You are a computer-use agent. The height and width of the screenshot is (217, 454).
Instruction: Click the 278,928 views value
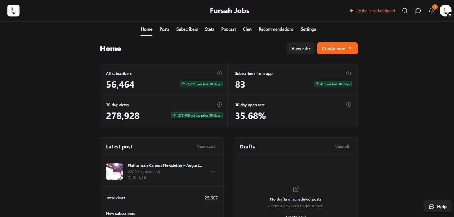tap(123, 116)
